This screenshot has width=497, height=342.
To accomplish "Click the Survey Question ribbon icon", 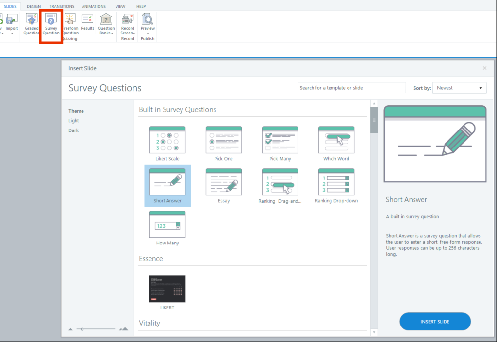I will tap(51, 24).
